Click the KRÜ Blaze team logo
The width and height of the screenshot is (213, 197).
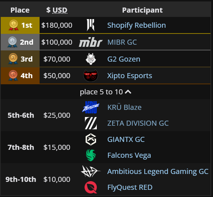pos(91,107)
